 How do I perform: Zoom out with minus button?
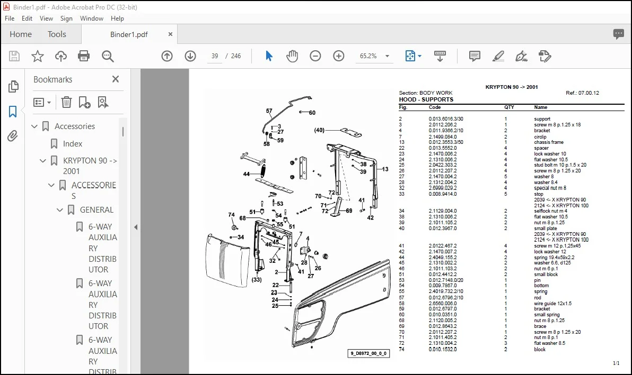pos(315,56)
